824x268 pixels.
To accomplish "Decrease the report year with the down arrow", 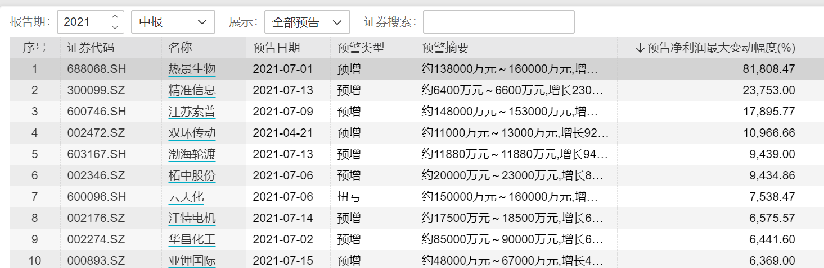I will 115,27.
